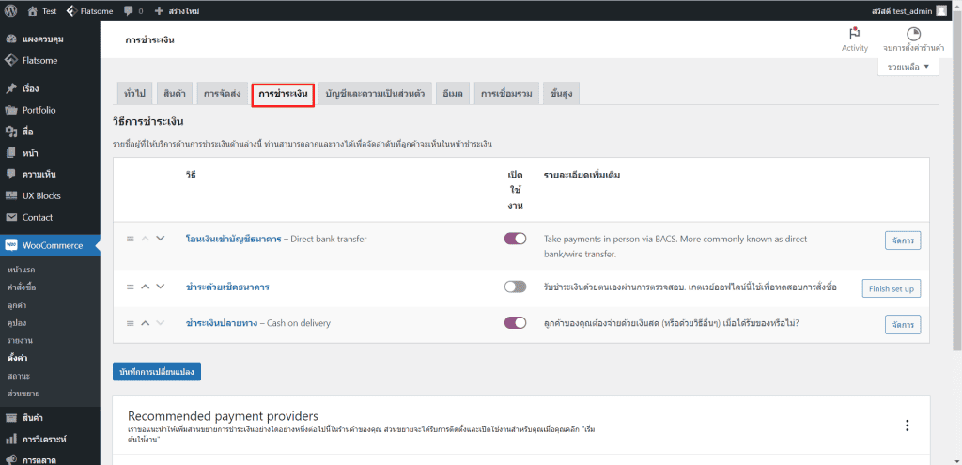Click จัดการ for Cash on delivery
Screen dimensions: 962x465
pos(903,324)
